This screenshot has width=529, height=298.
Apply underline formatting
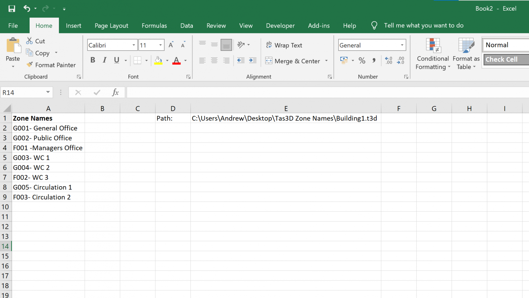pyautogui.click(x=116, y=60)
